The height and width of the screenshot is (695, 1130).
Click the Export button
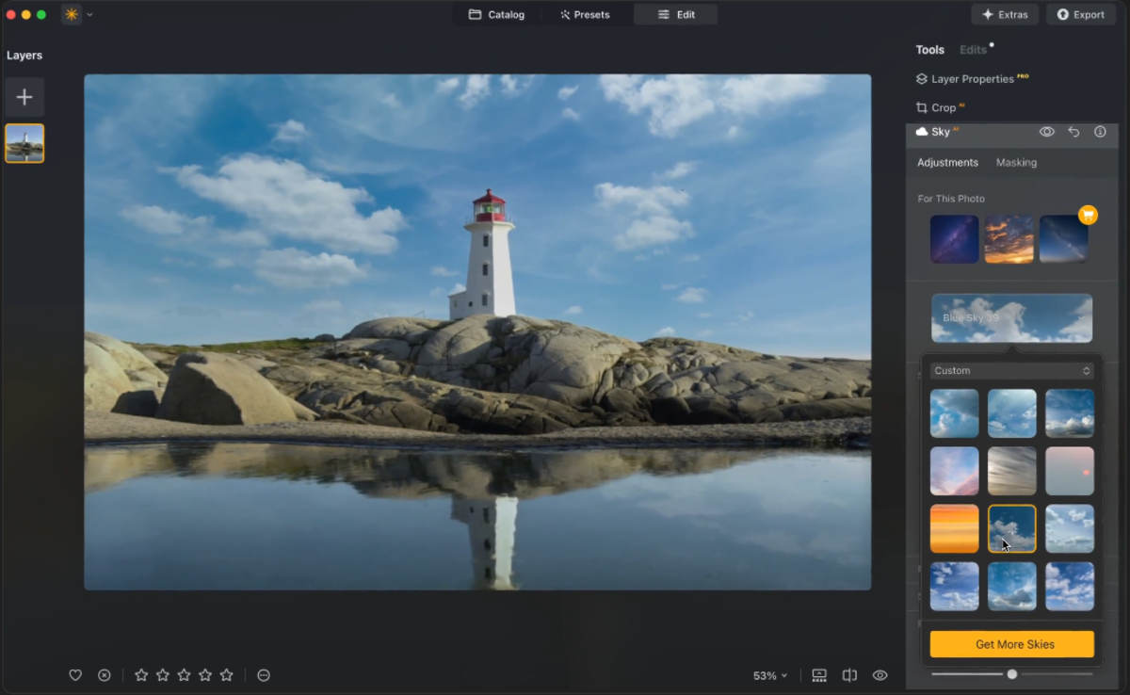pyautogui.click(x=1080, y=14)
